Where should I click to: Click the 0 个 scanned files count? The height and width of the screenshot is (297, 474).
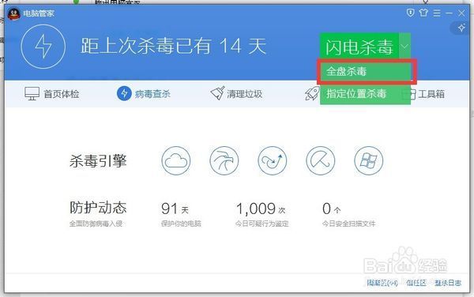331,209
